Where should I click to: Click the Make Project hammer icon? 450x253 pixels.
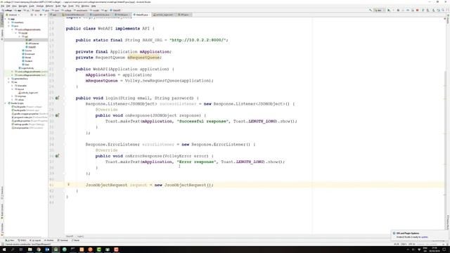pos(371,10)
